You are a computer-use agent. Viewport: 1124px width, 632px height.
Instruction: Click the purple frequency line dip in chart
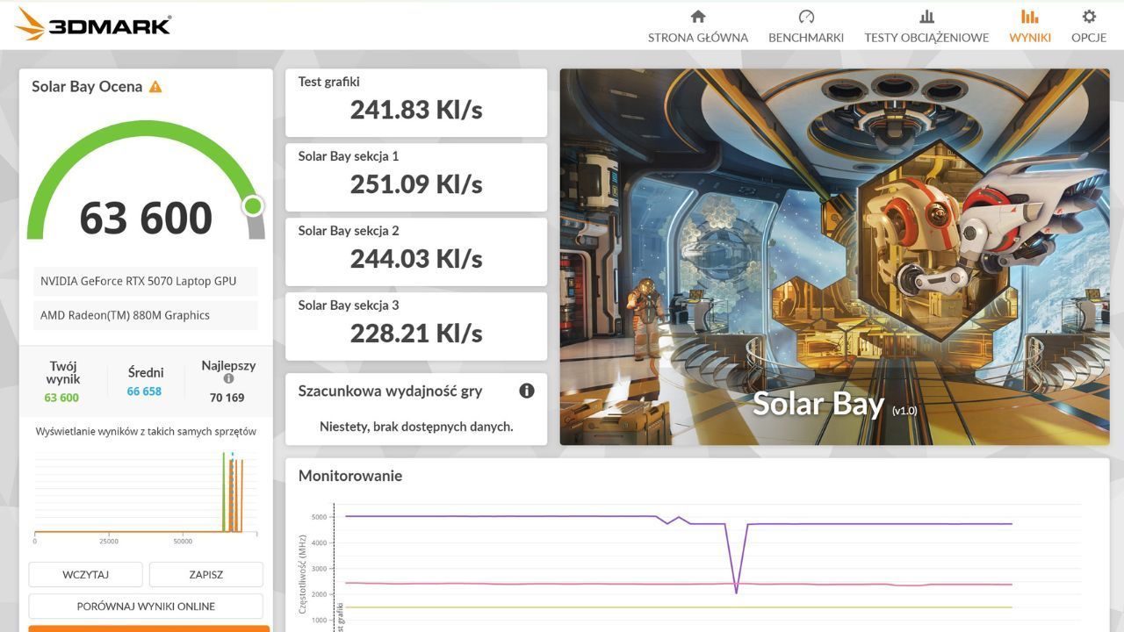736,590
